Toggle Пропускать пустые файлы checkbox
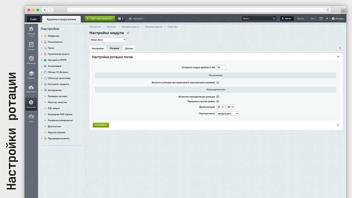352x198 pixels. (218, 101)
